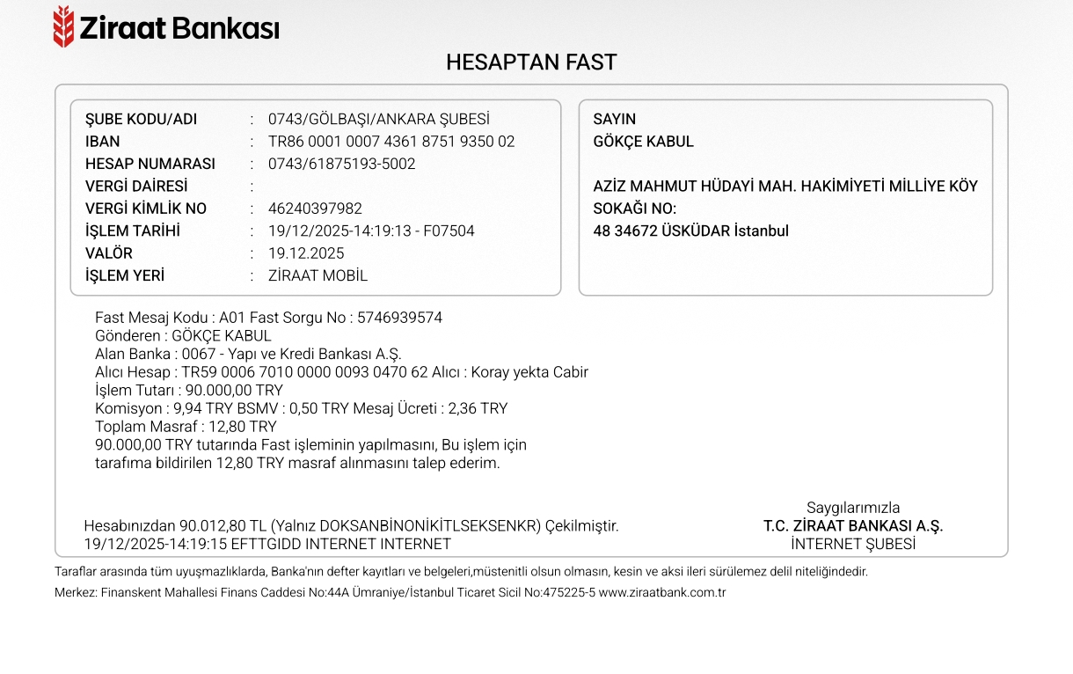Click the İŞLEM YERİ label
This screenshot has width=1073, height=674.
tap(125, 276)
